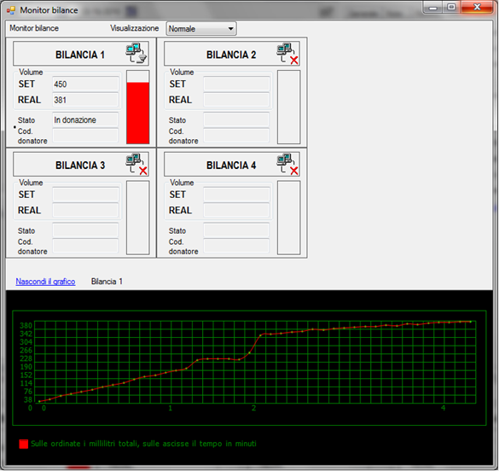Click the graph data point at minute 2

tap(250, 352)
